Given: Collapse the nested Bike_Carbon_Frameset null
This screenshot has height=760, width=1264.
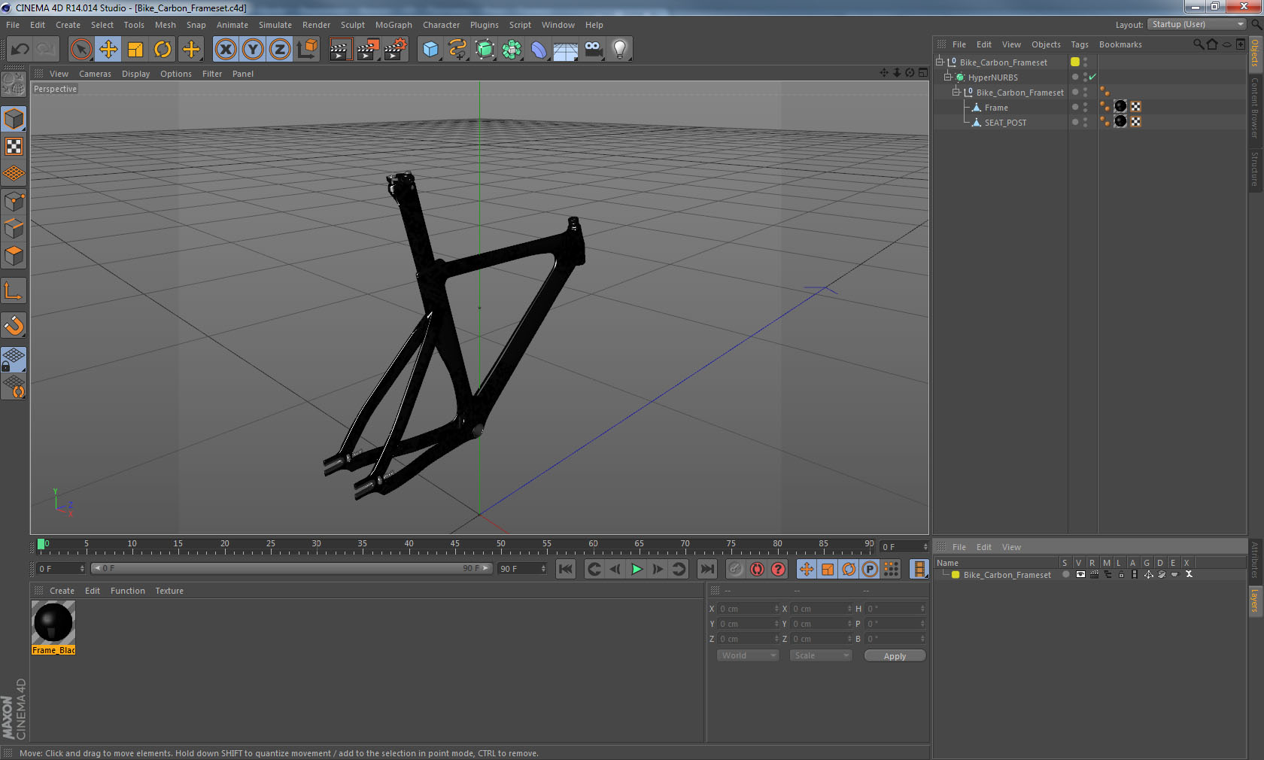Looking at the screenshot, I should coord(956,93).
